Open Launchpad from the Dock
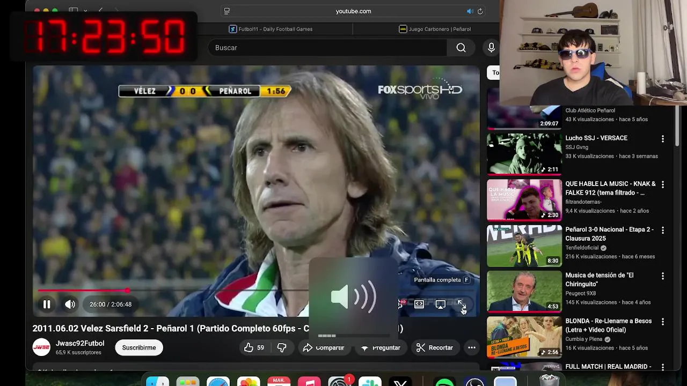Image resolution: width=687 pixels, height=386 pixels. [188, 382]
